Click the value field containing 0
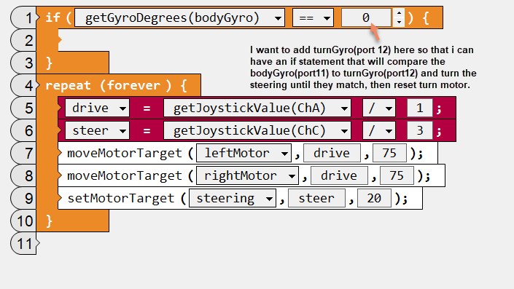 coord(366,17)
